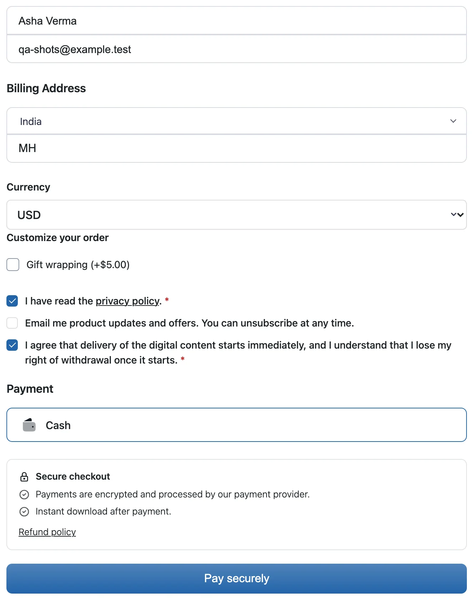474x600 pixels.
Task: Click the Secure checkout title text
Action: 73,476
